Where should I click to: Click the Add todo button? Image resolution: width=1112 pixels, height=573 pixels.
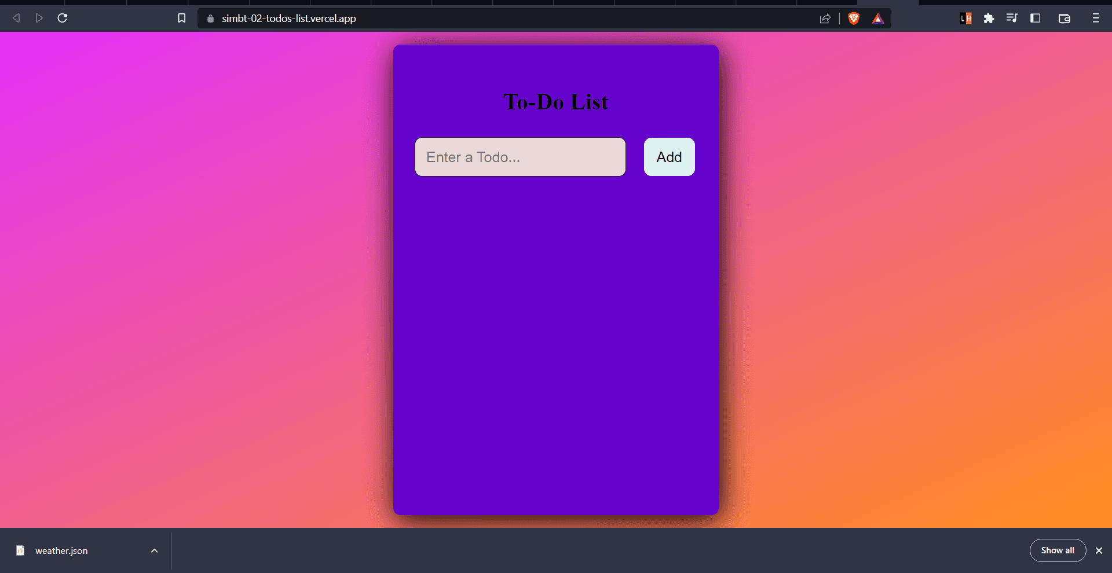coord(669,157)
